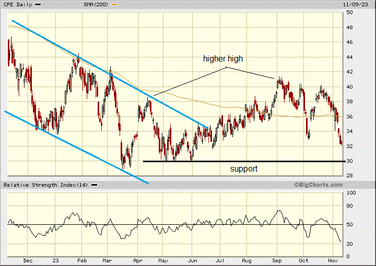The width and height of the screenshot is (376, 266).
Task: Click the '11/09/23' date label
Action: [x=356, y=5]
